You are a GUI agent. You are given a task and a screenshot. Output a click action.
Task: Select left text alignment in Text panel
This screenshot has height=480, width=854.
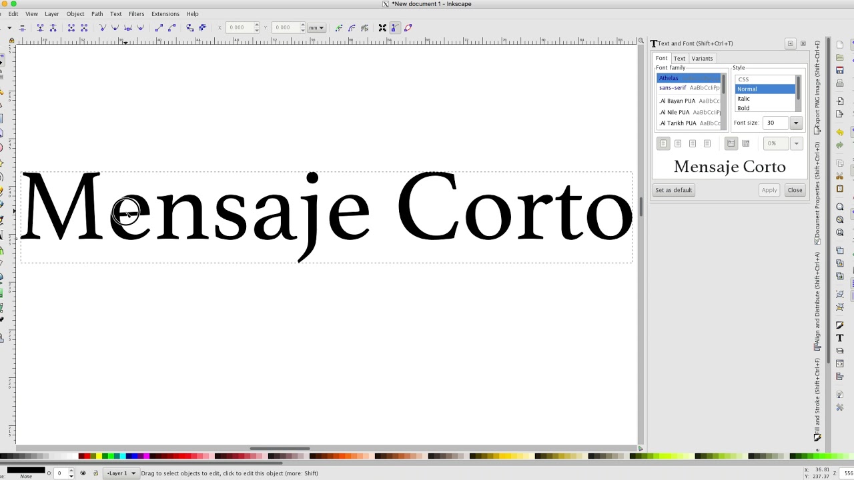coord(663,143)
